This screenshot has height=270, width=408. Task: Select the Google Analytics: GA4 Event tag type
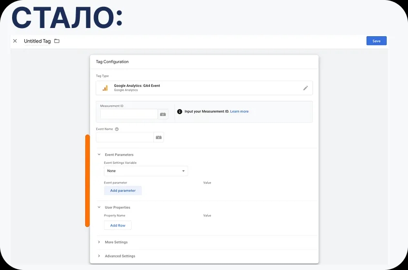204,88
